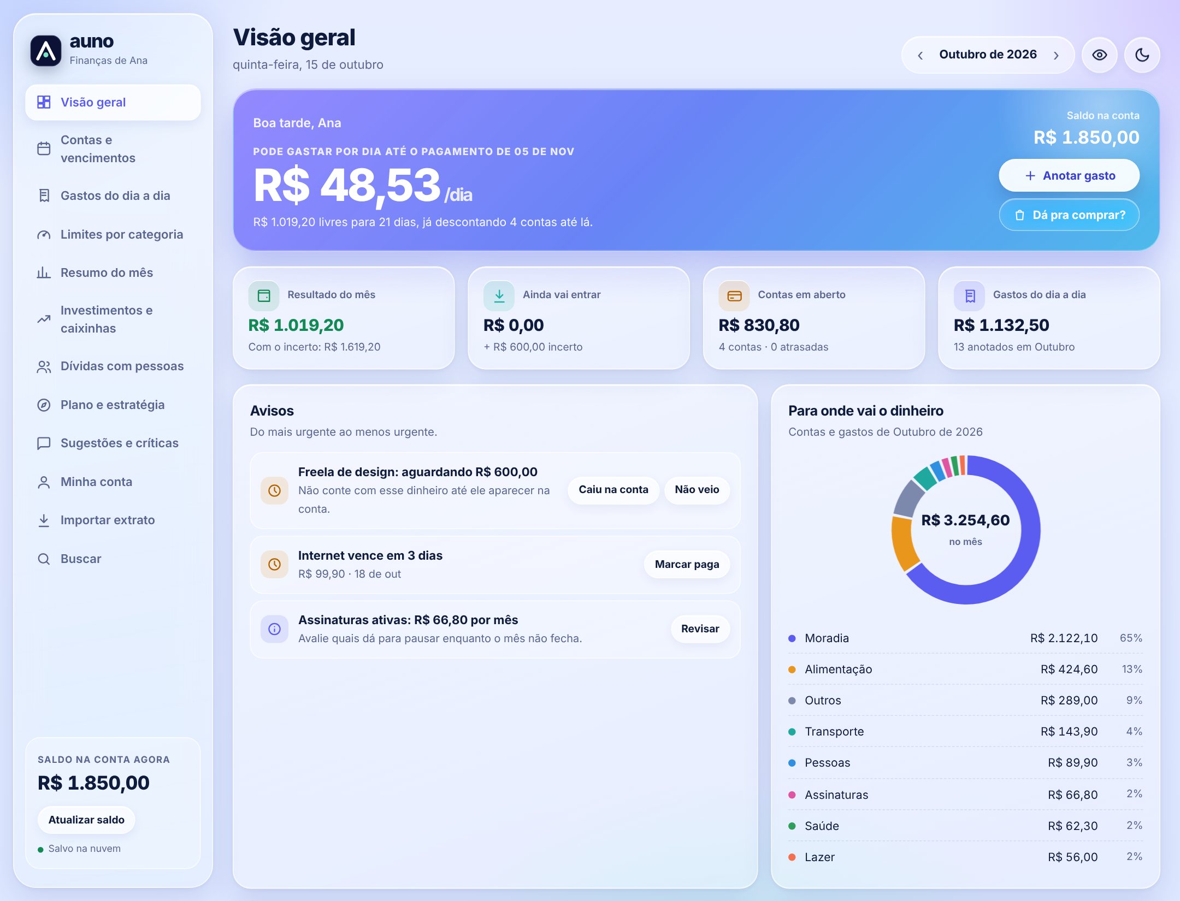
Task: Go to next month arrow
Action: (x=1056, y=55)
